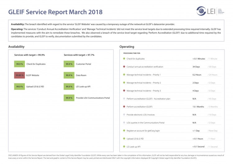Click the grey dot beside Provide electronic LOU invoices
Screen dimensions: 233x164
pos(124,114)
